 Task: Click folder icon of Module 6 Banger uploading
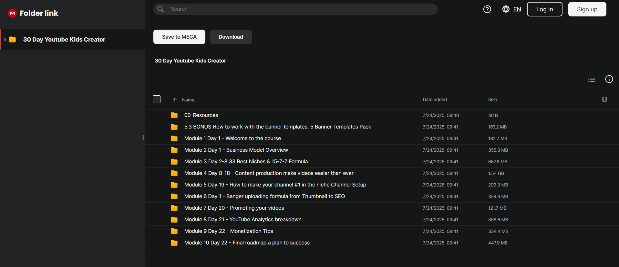point(174,196)
